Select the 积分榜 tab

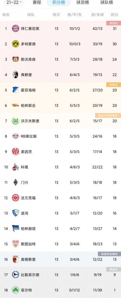pos(59,2)
